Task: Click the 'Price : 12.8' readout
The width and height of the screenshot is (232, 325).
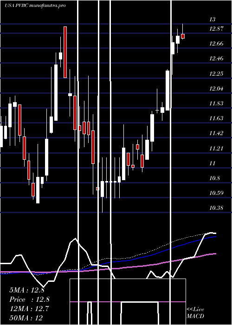Action: point(30,299)
